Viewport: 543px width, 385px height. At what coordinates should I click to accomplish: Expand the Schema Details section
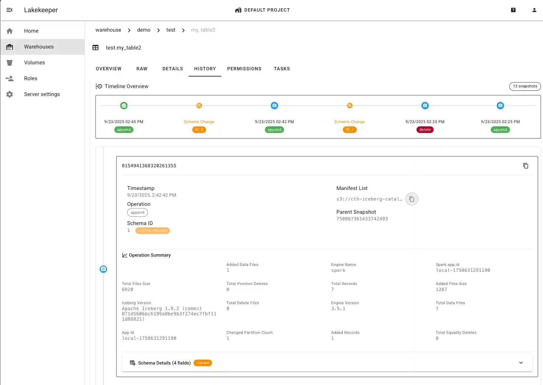[x=521, y=363]
